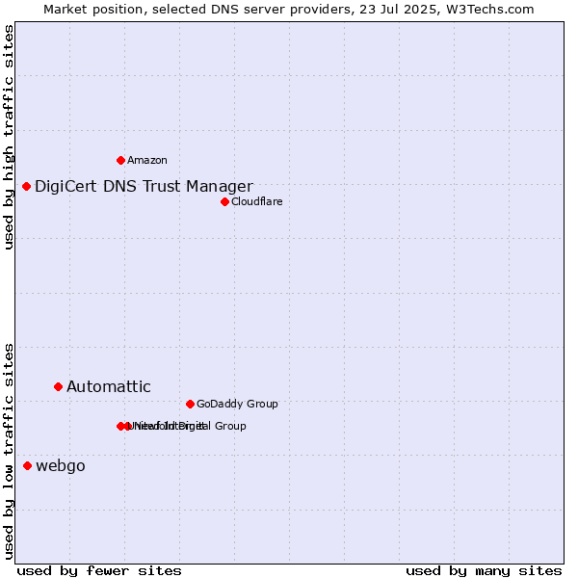Click 'used by high traffic sites' axis label
This screenshot has height=578, width=578.
9,137
